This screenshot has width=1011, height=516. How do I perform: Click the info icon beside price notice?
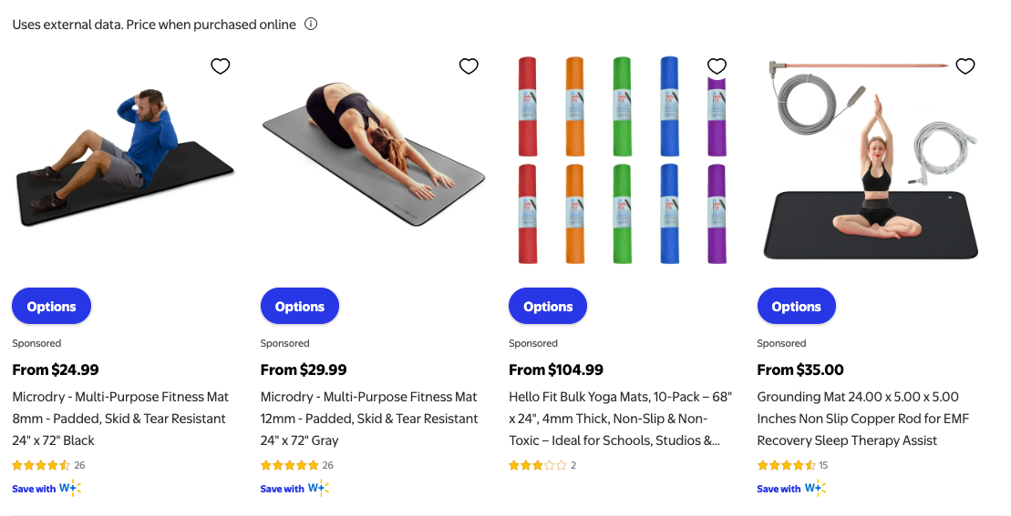311,25
